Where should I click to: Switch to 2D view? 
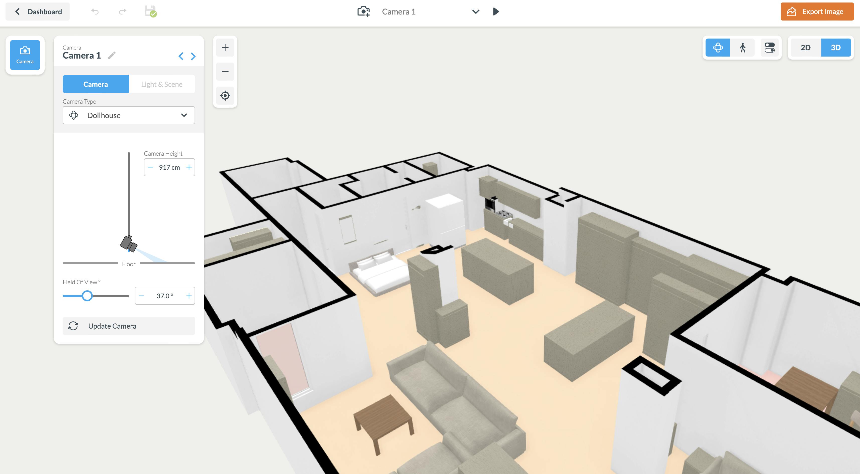[x=805, y=48]
